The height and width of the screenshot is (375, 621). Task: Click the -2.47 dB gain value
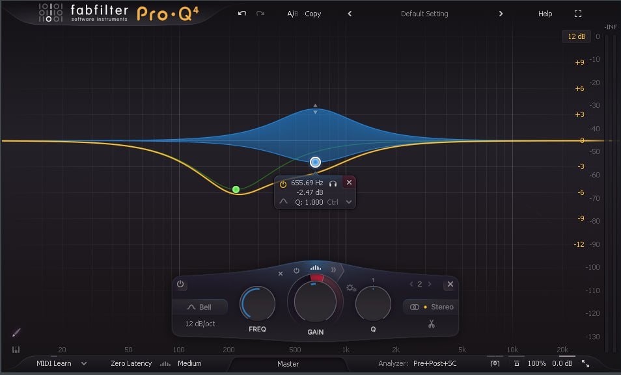pos(310,192)
